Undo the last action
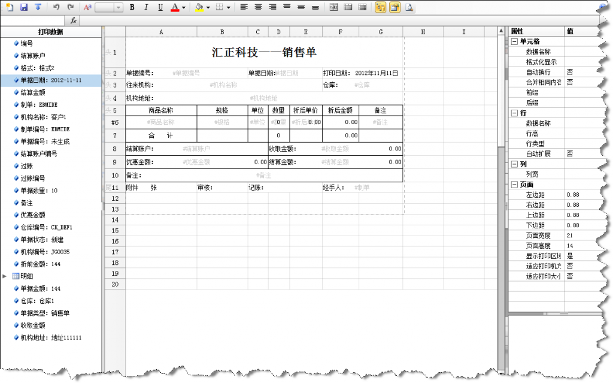The height and width of the screenshot is (383, 613). tap(56, 7)
